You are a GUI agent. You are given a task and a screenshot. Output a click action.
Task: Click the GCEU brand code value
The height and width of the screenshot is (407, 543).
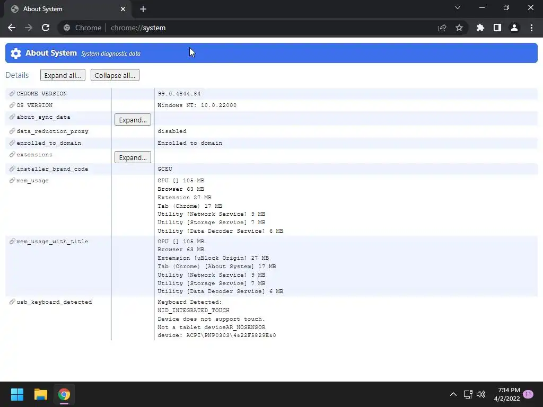(165, 169)
